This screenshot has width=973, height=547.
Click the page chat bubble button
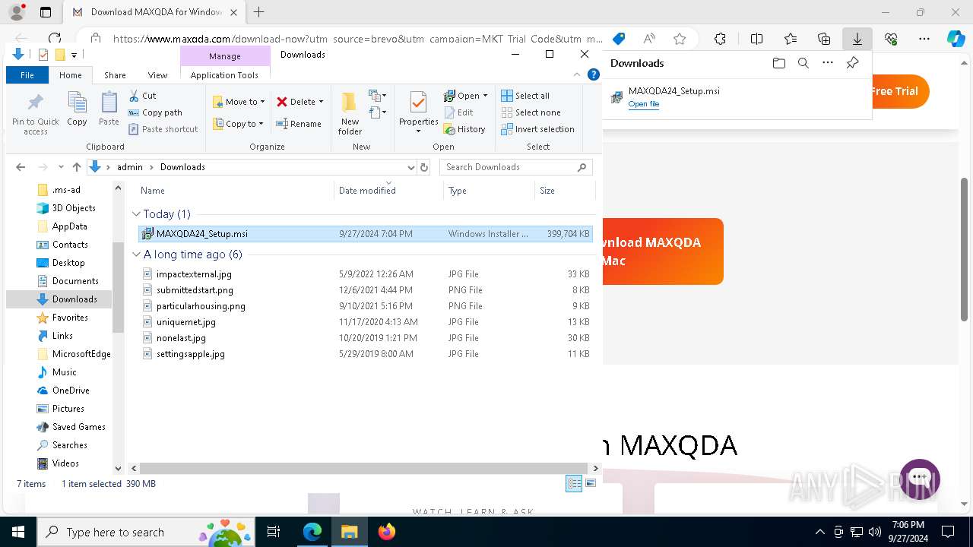tap(920, 479)
